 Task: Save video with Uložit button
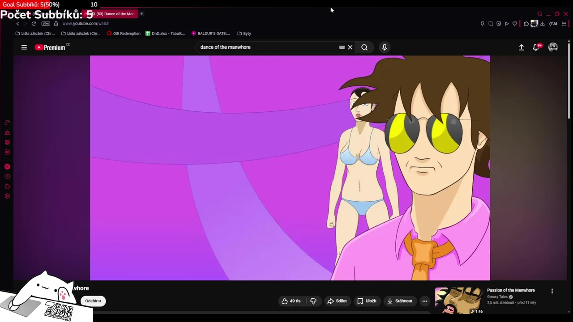[367, 301]
